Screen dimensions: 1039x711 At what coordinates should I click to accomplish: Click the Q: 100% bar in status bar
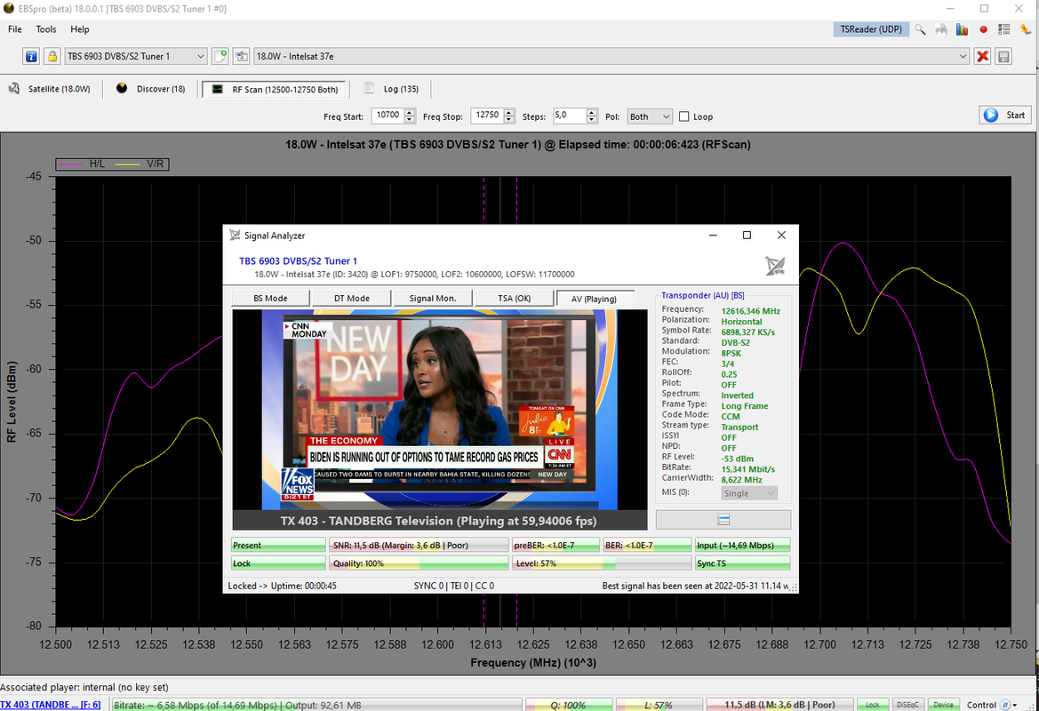(569, 705)
